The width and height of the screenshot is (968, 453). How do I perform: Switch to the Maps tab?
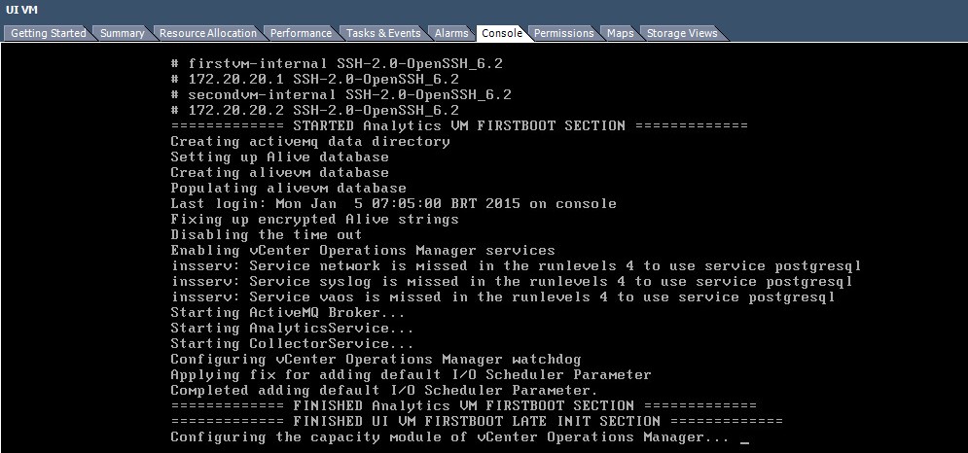tap(620, 33)
